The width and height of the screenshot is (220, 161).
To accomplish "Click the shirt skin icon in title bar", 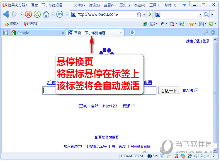I will pos(184,5).
